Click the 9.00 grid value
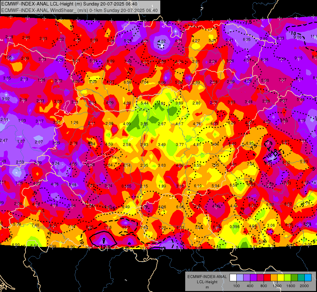Viewport: 317px width, 292px height. pos(297,37)
